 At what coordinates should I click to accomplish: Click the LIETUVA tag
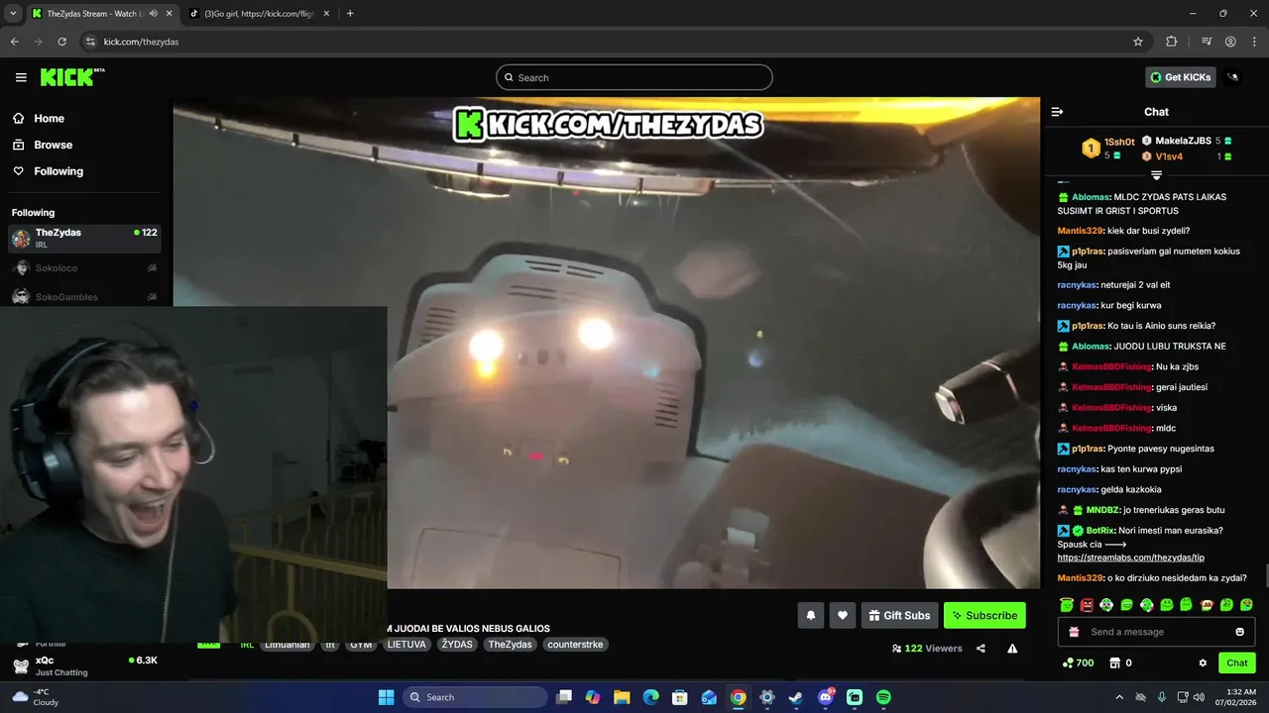pos(406,645)
